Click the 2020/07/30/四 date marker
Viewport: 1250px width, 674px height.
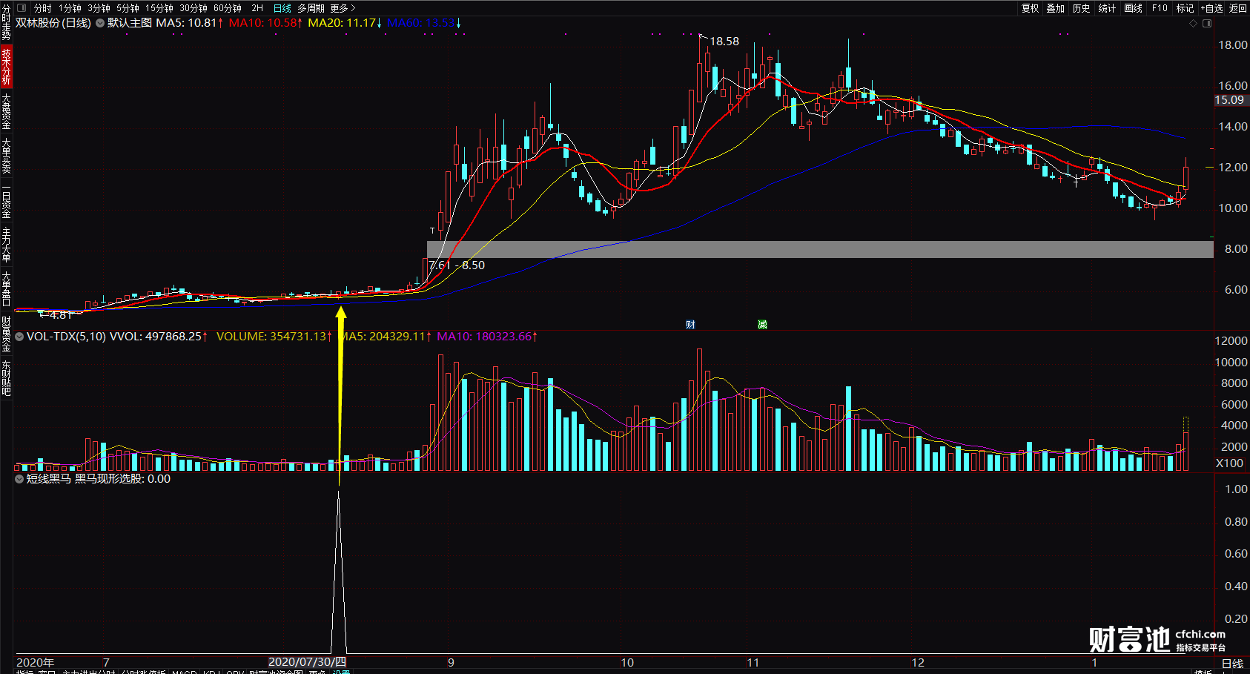point(307,662)
